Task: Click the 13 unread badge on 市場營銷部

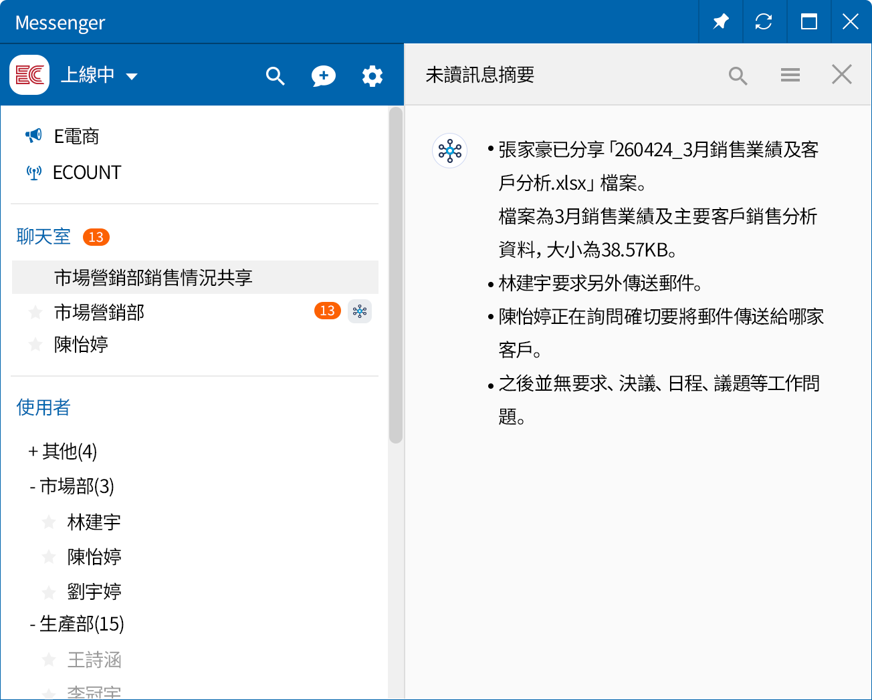Action: pos(328,311)
